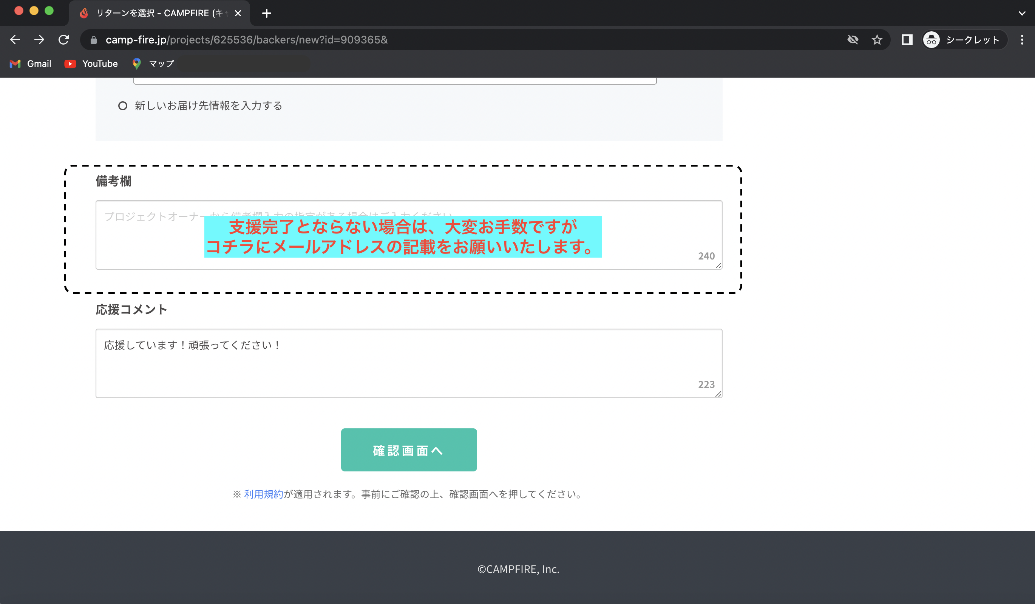Open the side panel icon
The image size is (1035, 604).
907,40
